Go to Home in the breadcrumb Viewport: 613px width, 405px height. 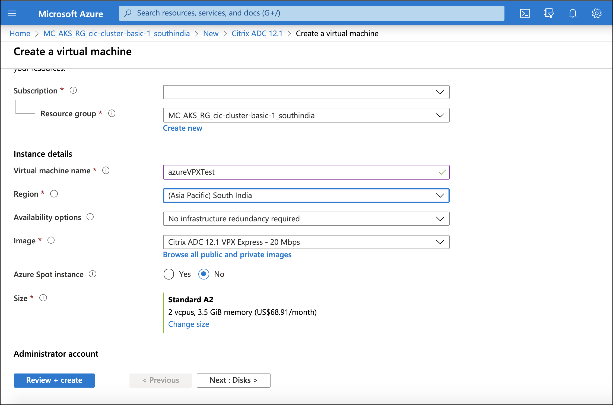point(20,33)
